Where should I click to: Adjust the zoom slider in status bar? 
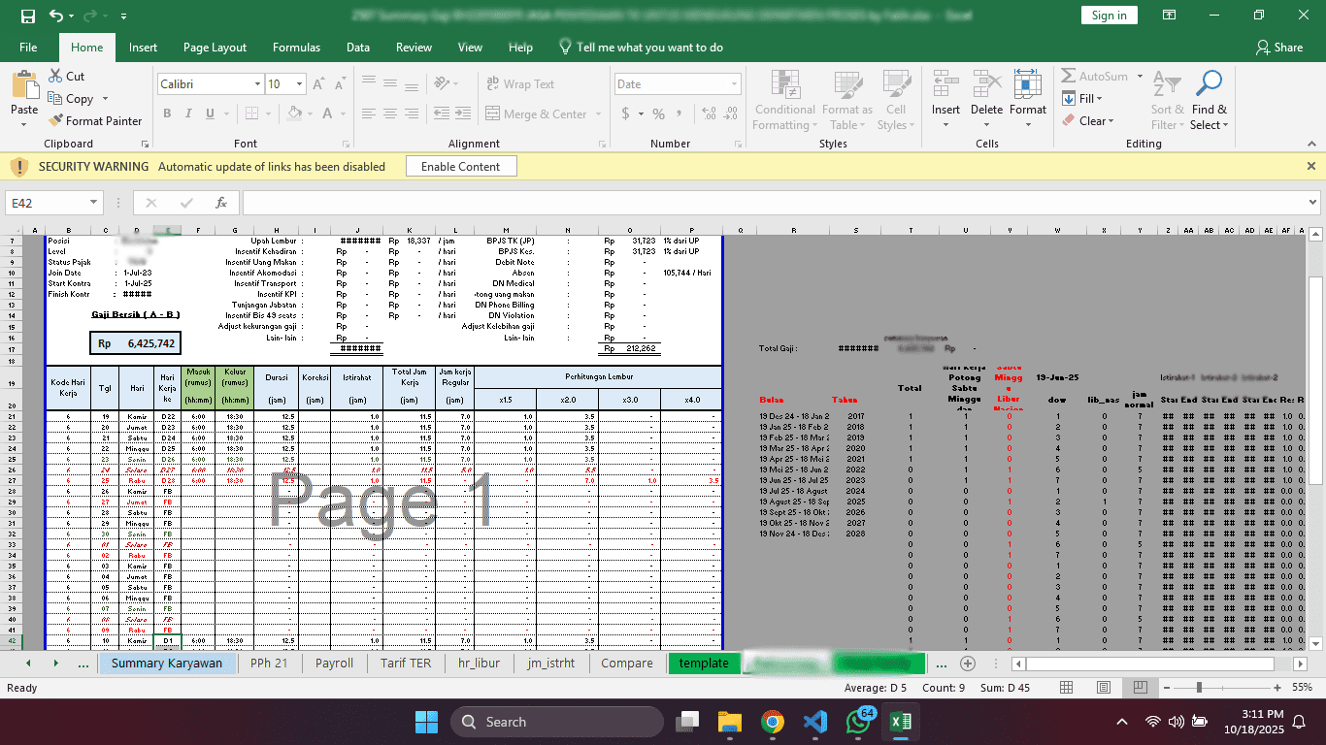[x=1200, y=688]
